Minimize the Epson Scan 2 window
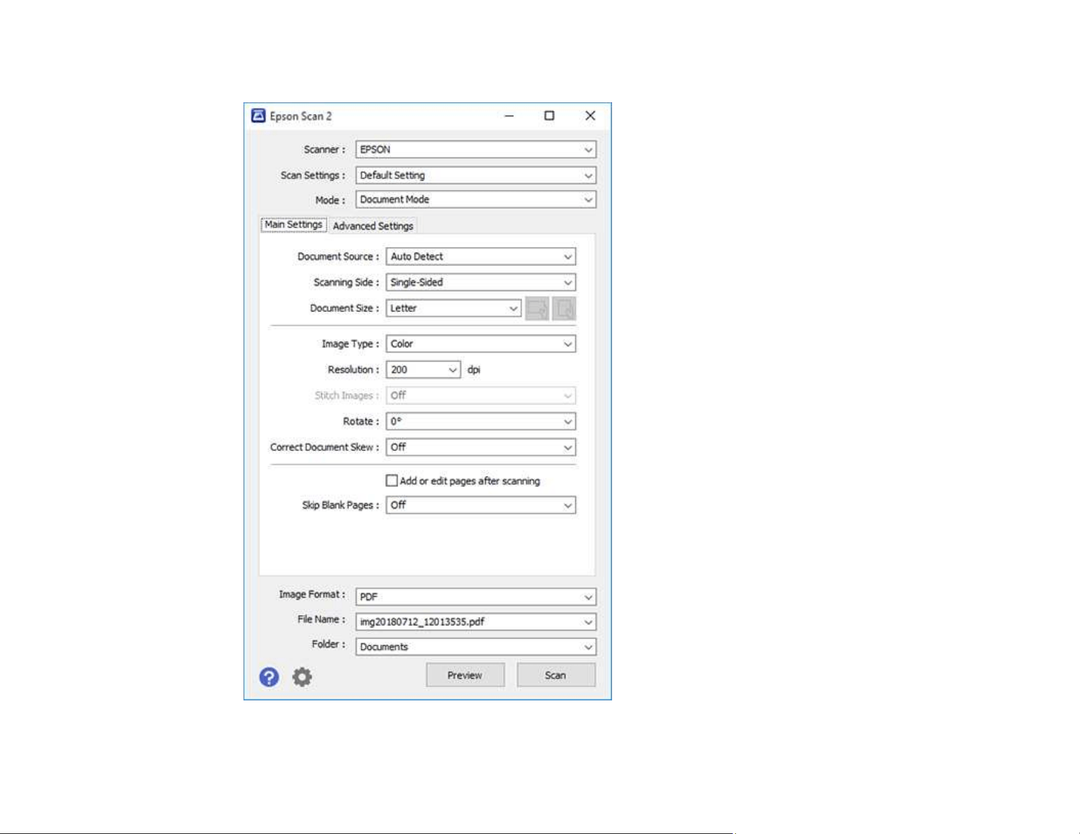1080x834 pixels. [x=509, y=116]
